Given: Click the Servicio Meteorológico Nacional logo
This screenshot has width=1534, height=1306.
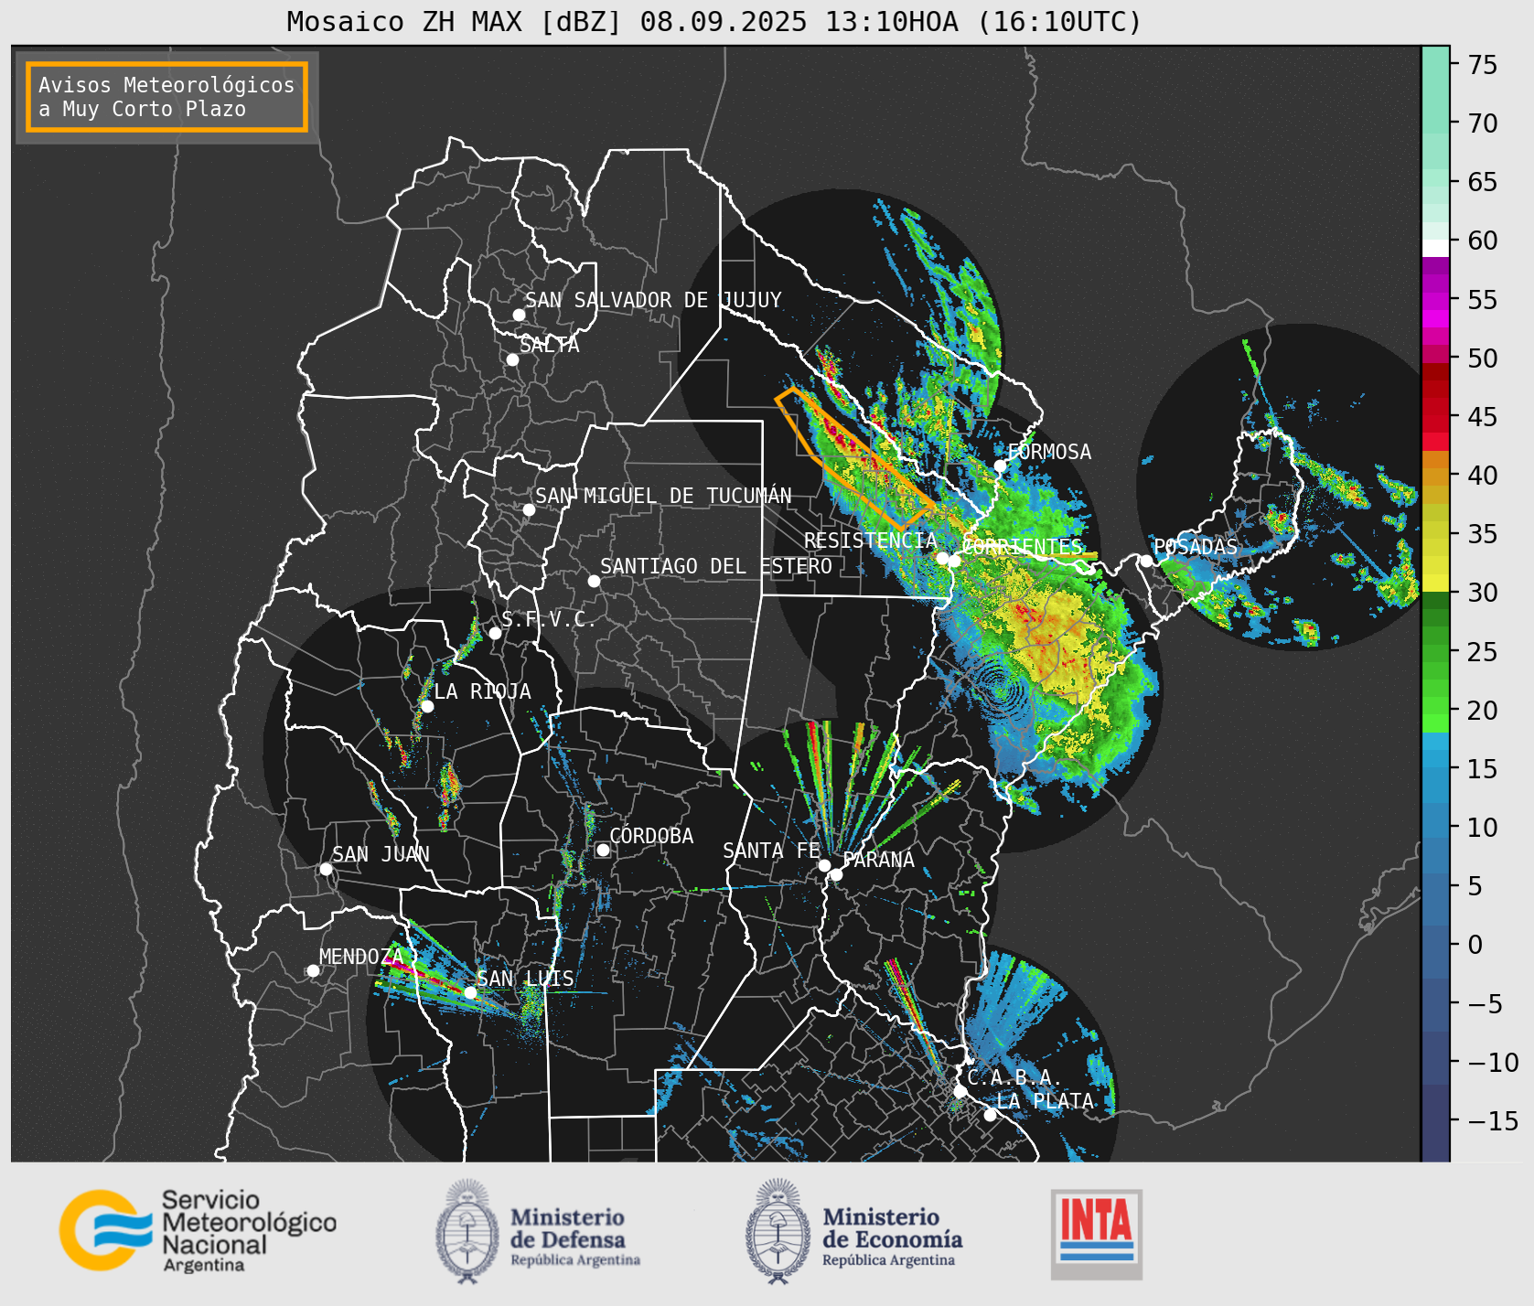Looking at the screenshot, I should tap(198, 1230).
